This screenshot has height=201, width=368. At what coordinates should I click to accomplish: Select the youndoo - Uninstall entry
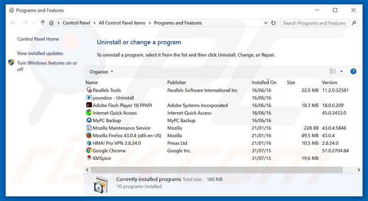point(113,98)
